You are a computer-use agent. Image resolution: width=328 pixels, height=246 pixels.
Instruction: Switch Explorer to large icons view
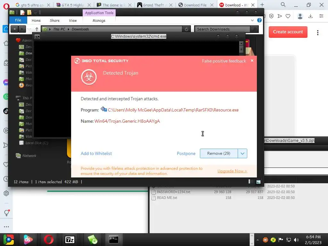(x=258, y=182)
